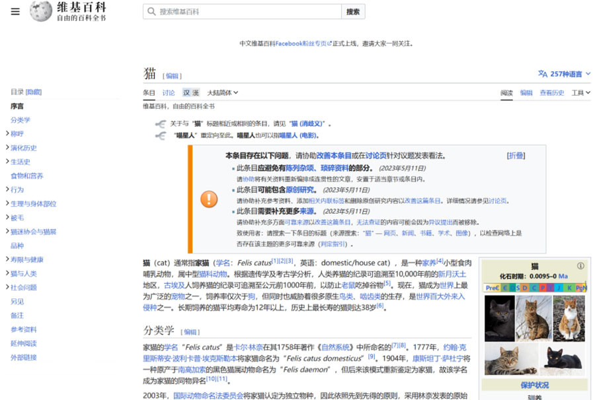Select the D period on fossil timeline
This screenshot has width=595, height=400.
(525, 288)
